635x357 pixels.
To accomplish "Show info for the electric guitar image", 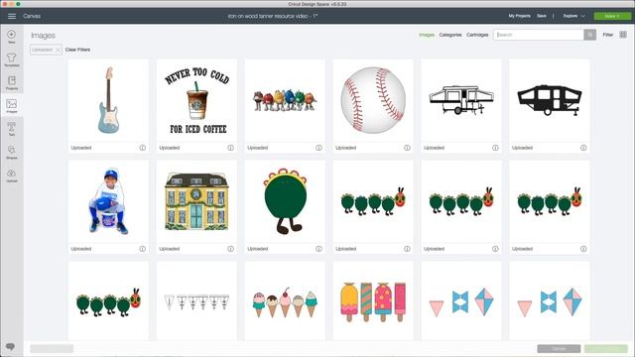I will tap(143, 148).
